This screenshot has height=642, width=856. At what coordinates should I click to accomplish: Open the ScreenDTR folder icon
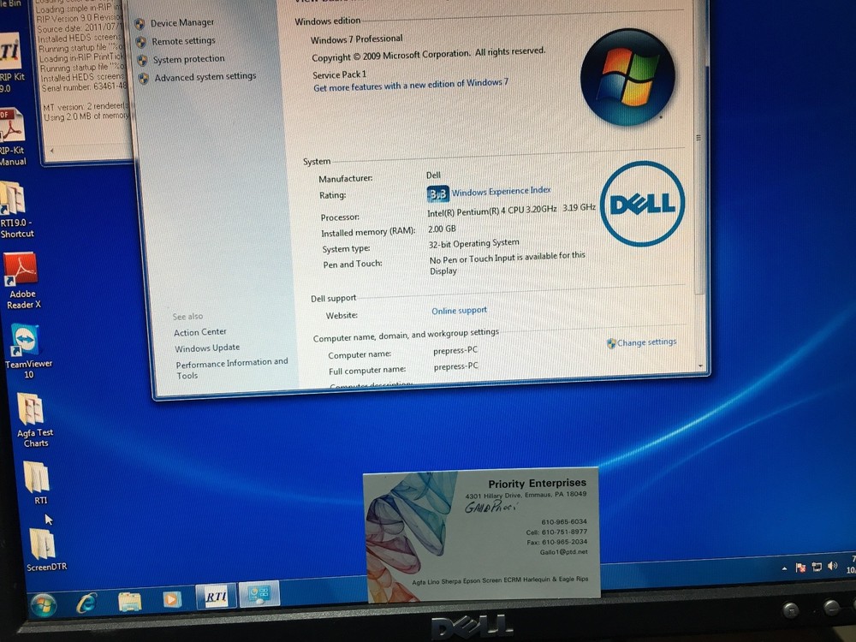coord(42,544)
